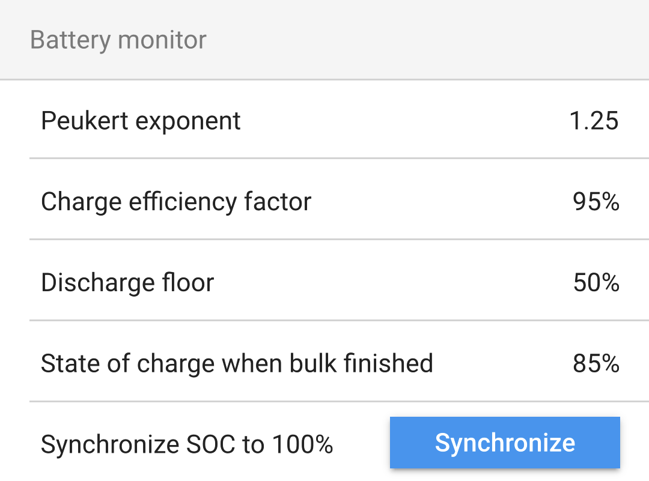Change the bulk finished state of charge
This screenshot has width=649, height=481.
click(597, 363)
